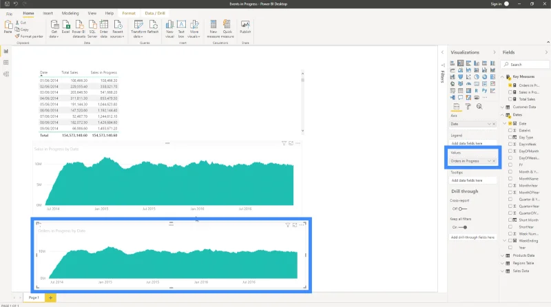Open the Get data dropdown
551x307 pixels.
[54, 29]
